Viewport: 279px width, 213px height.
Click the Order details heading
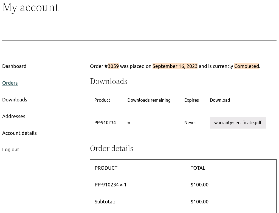(112, 149)
